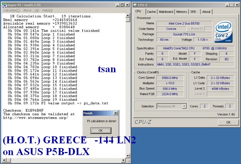Click the CPU-Z title bar icon
Viewport: 241px width, 164px height.
(x=135, y=5)
